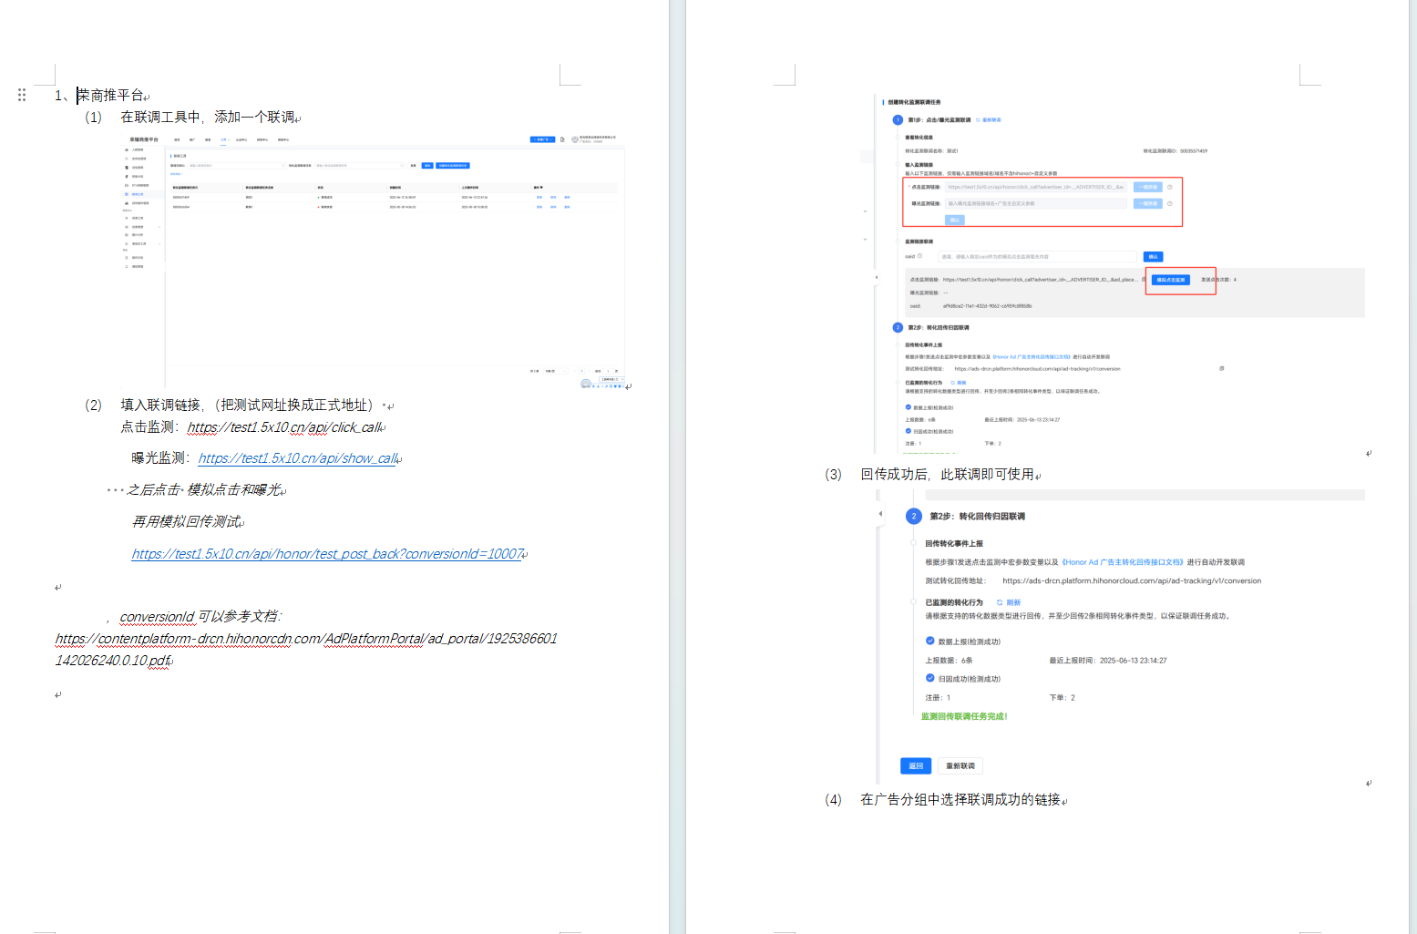This screenshot has height=934, width=1417.
Task: Click the help icon next to oaid label
Action: (919, 256)
